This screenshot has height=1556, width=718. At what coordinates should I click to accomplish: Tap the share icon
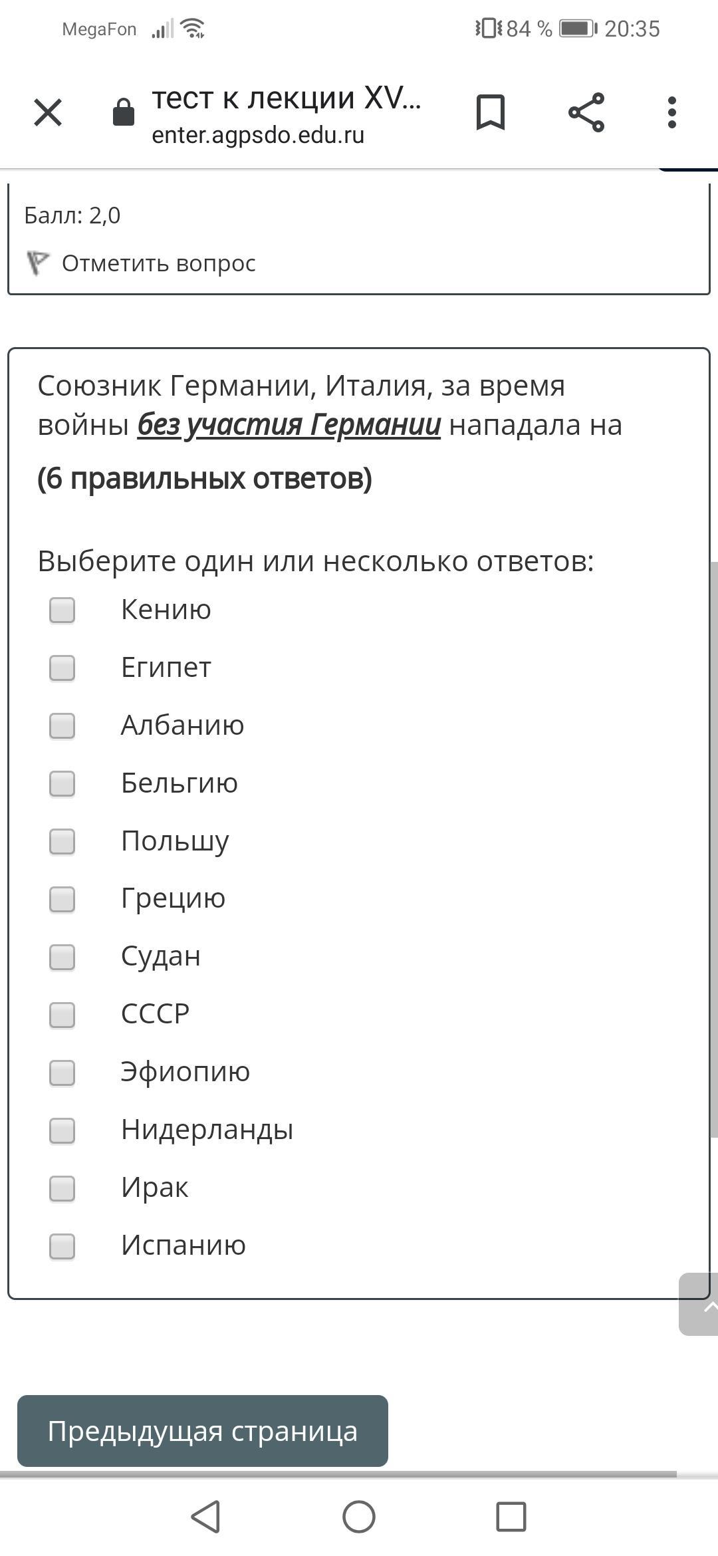(x=586, y=112)
